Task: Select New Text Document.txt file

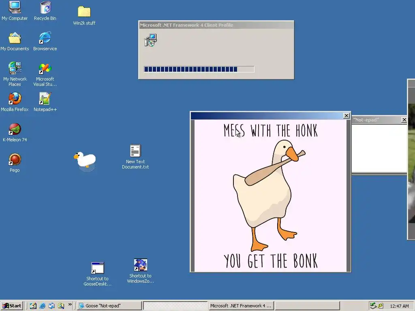Action: 135,156
